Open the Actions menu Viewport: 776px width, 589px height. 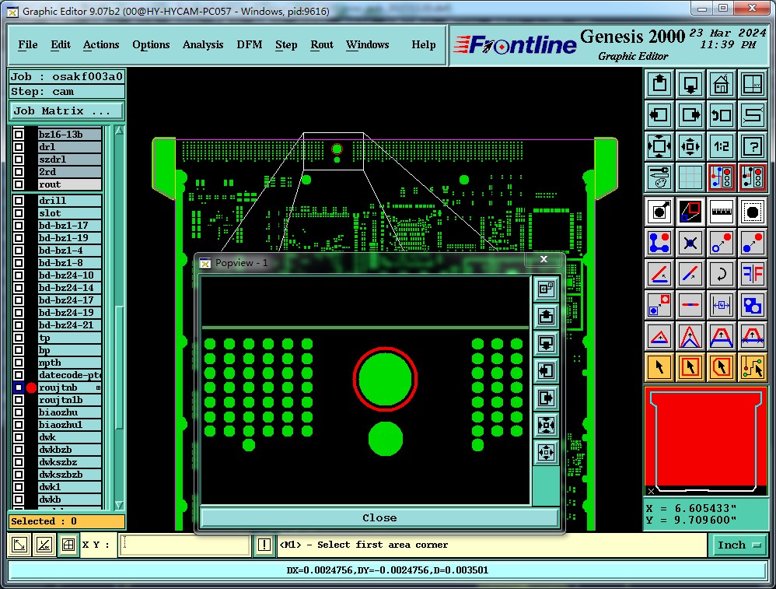[101, 44]
